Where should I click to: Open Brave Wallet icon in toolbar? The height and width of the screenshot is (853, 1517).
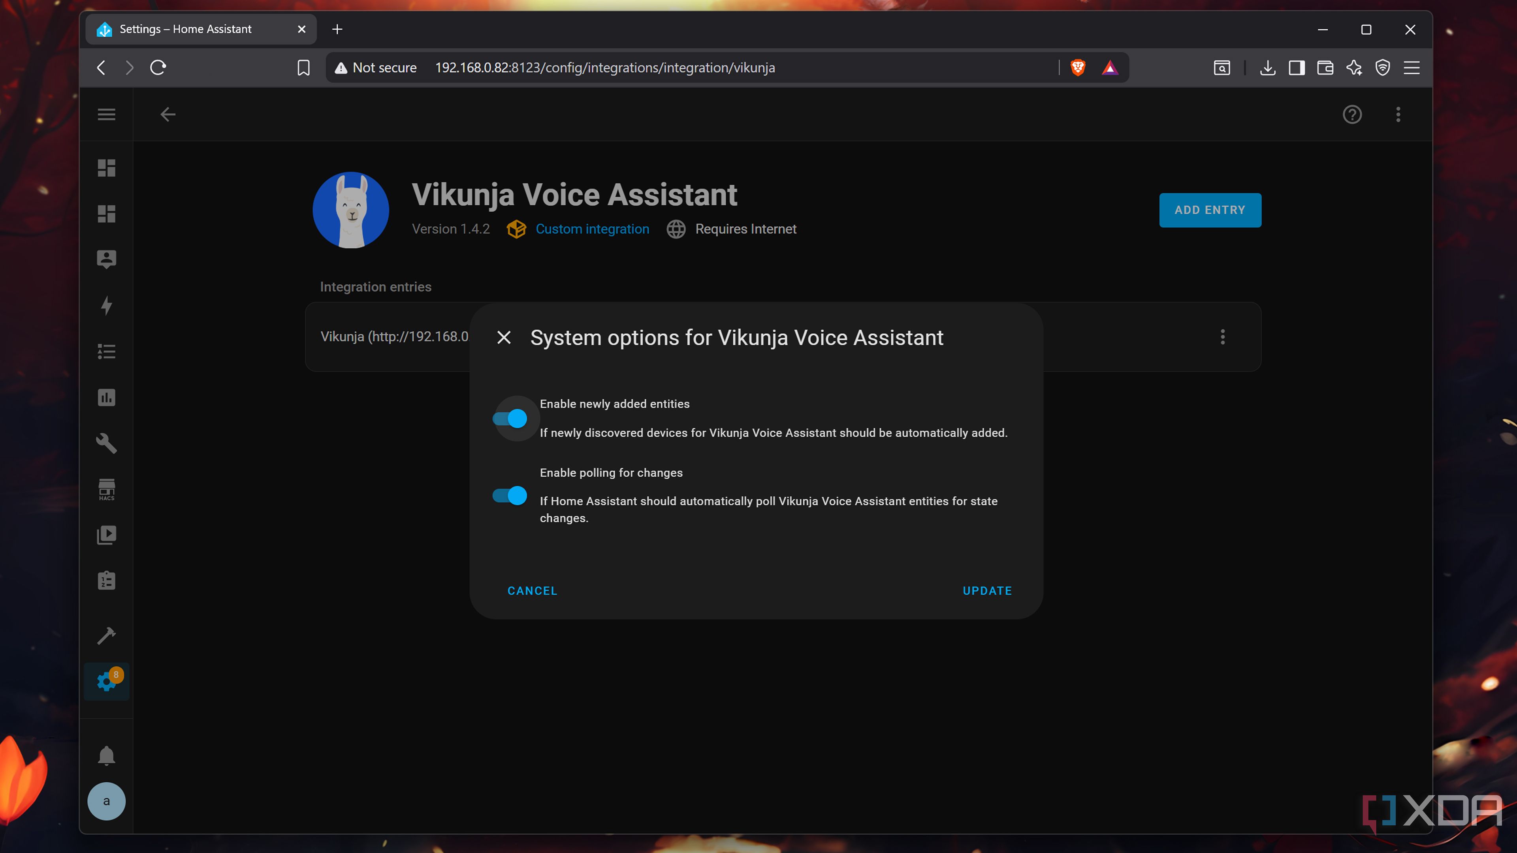(1326, 68)
